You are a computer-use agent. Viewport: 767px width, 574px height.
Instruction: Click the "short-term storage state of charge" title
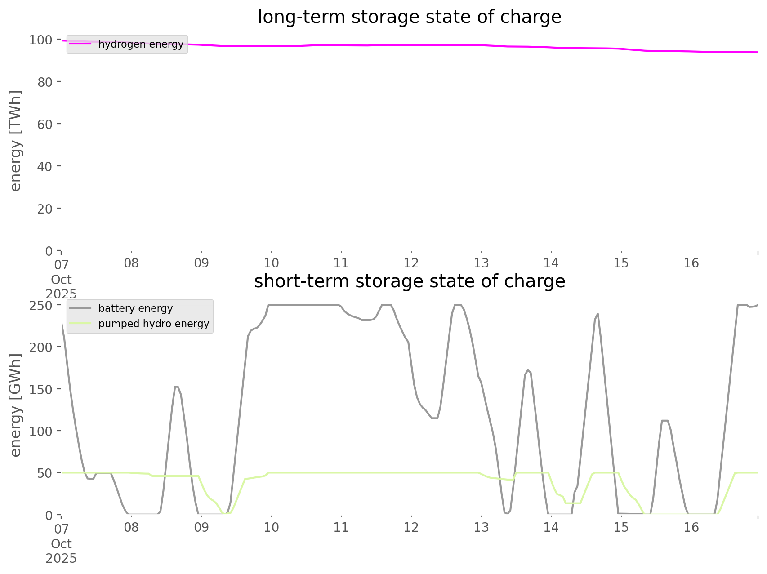(409, 281)
